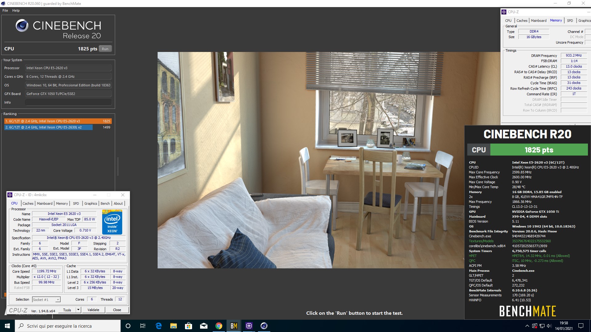Open the Windows Start menu
Screen dimensions: 591x332
7,326
